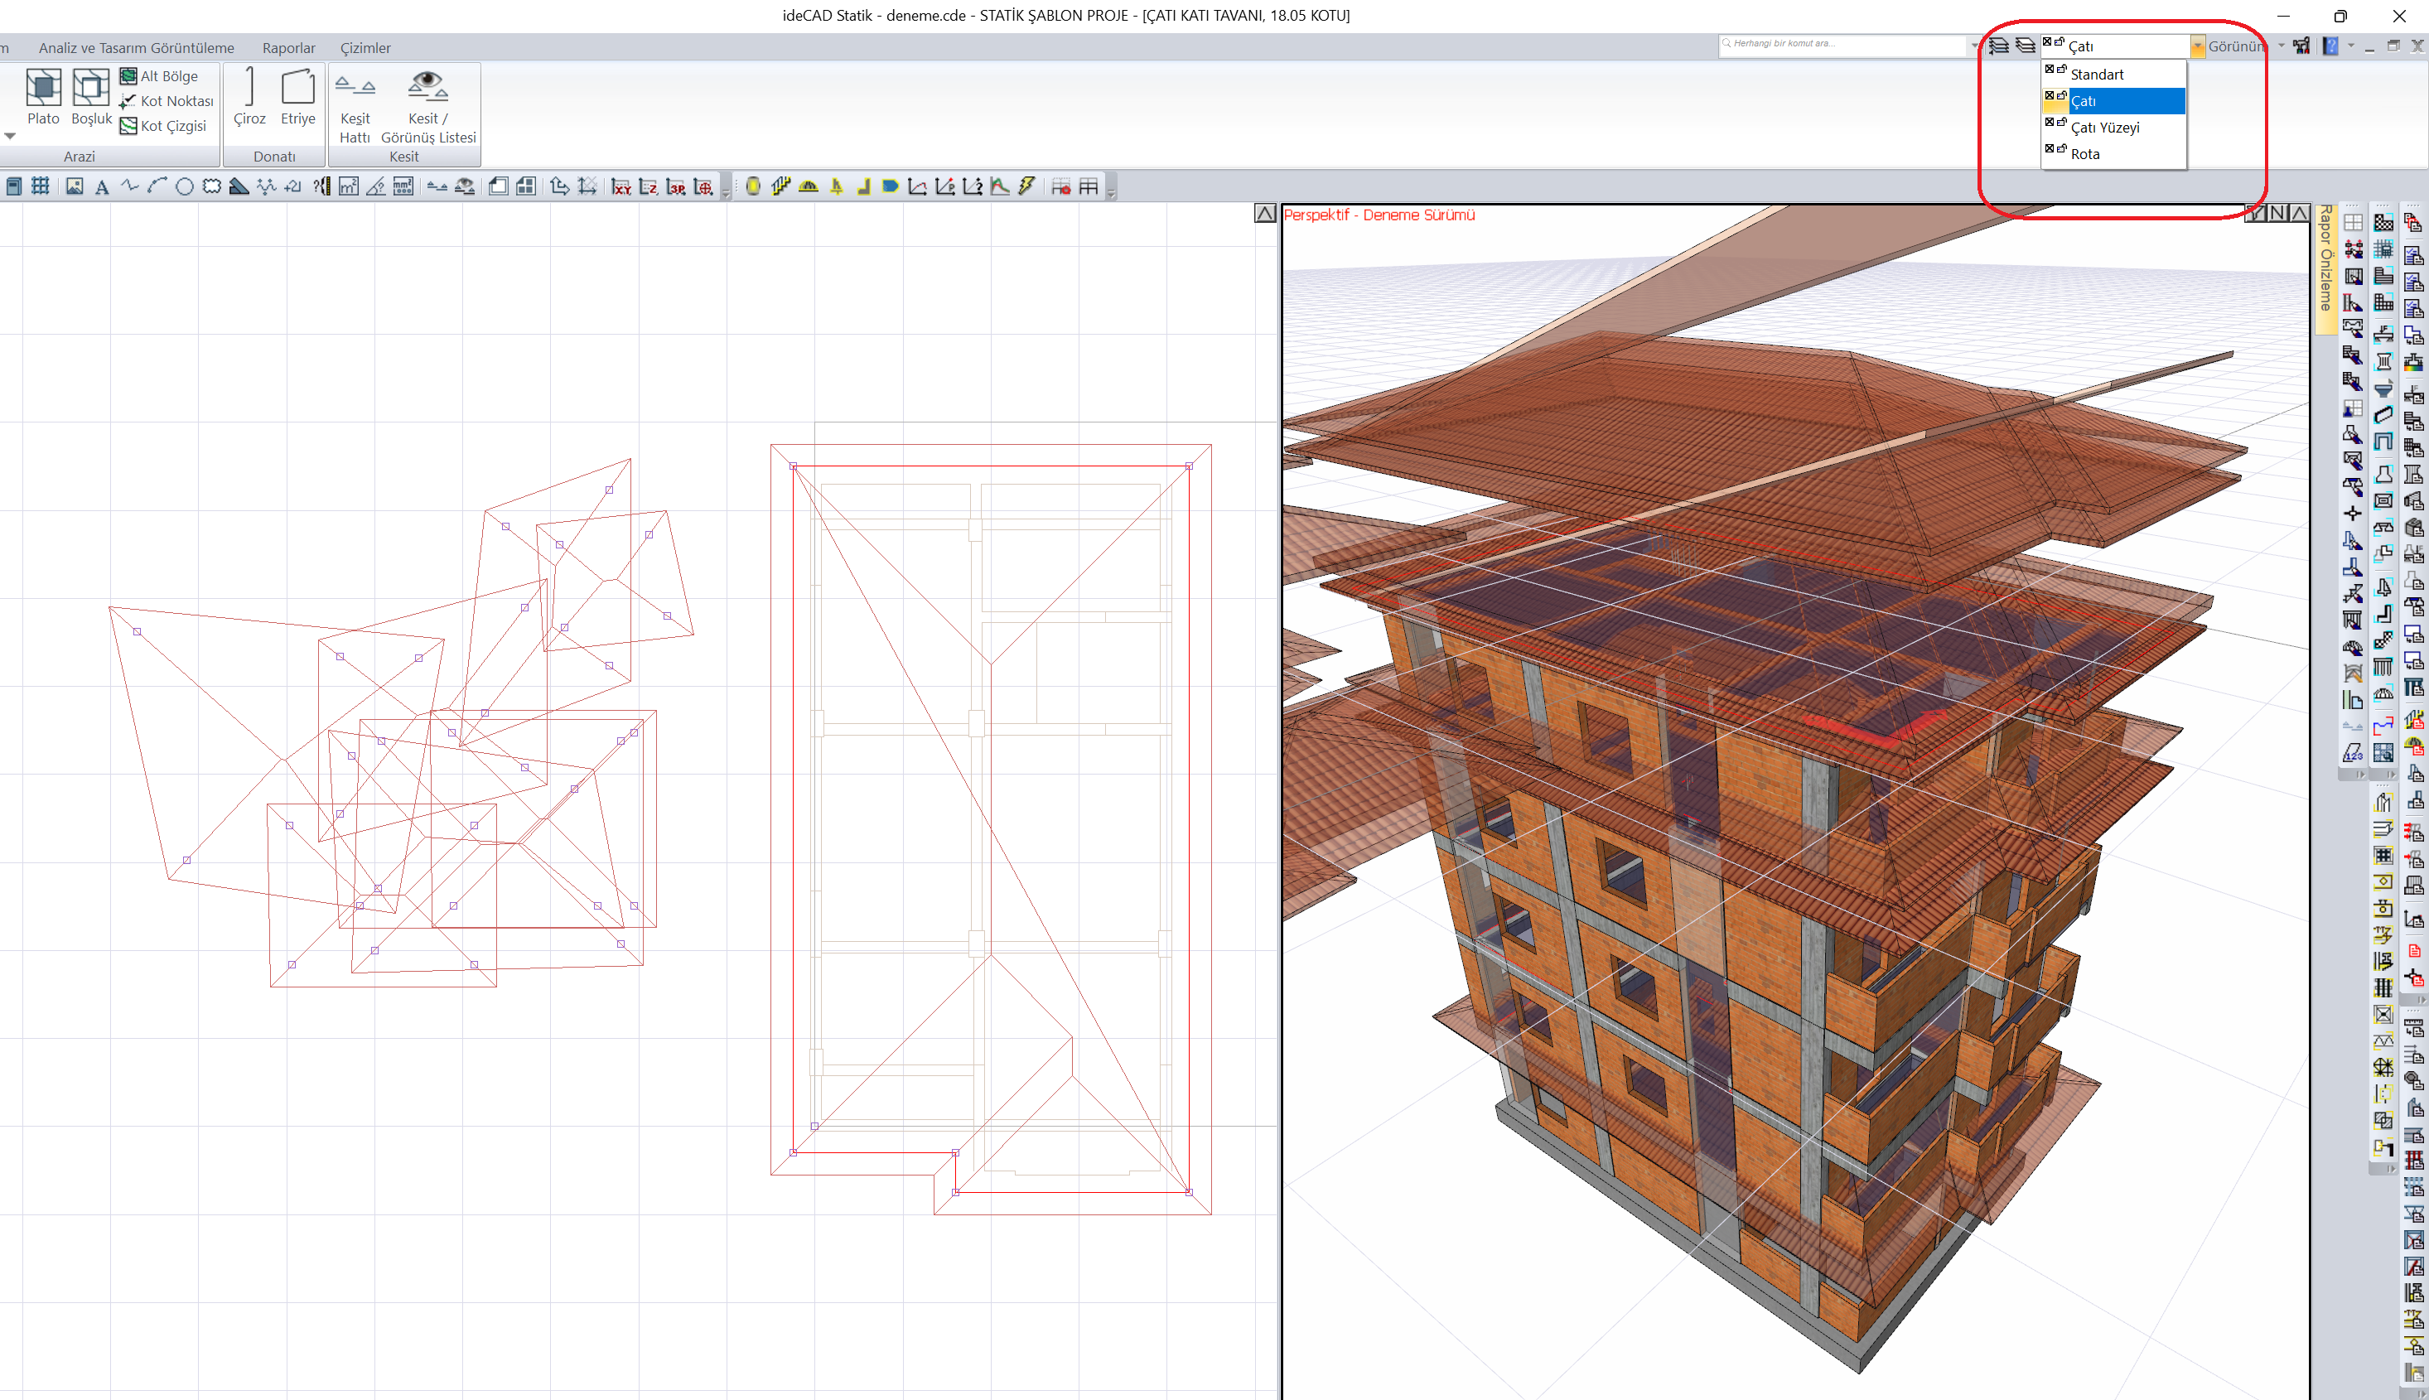Click the mm² measurement icon
The width and height of the screenshot is (2429, 1400).
(x=404, y=186)
